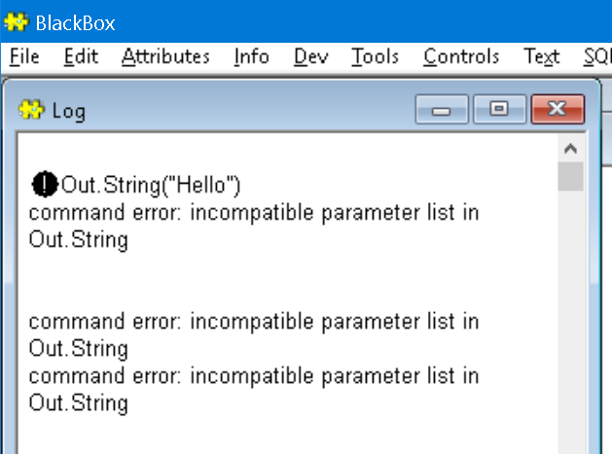Screen dimensions: 612x454
Task: Click the Log vertical scrollbar thumb
Action: coord(570,176)
